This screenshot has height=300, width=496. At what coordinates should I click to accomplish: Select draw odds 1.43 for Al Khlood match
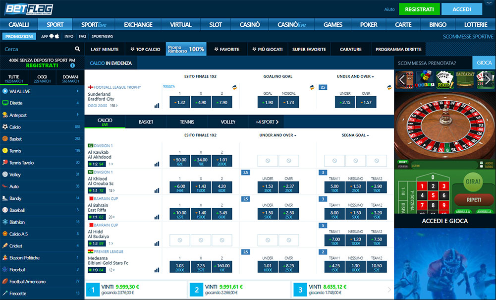(201, 187)
